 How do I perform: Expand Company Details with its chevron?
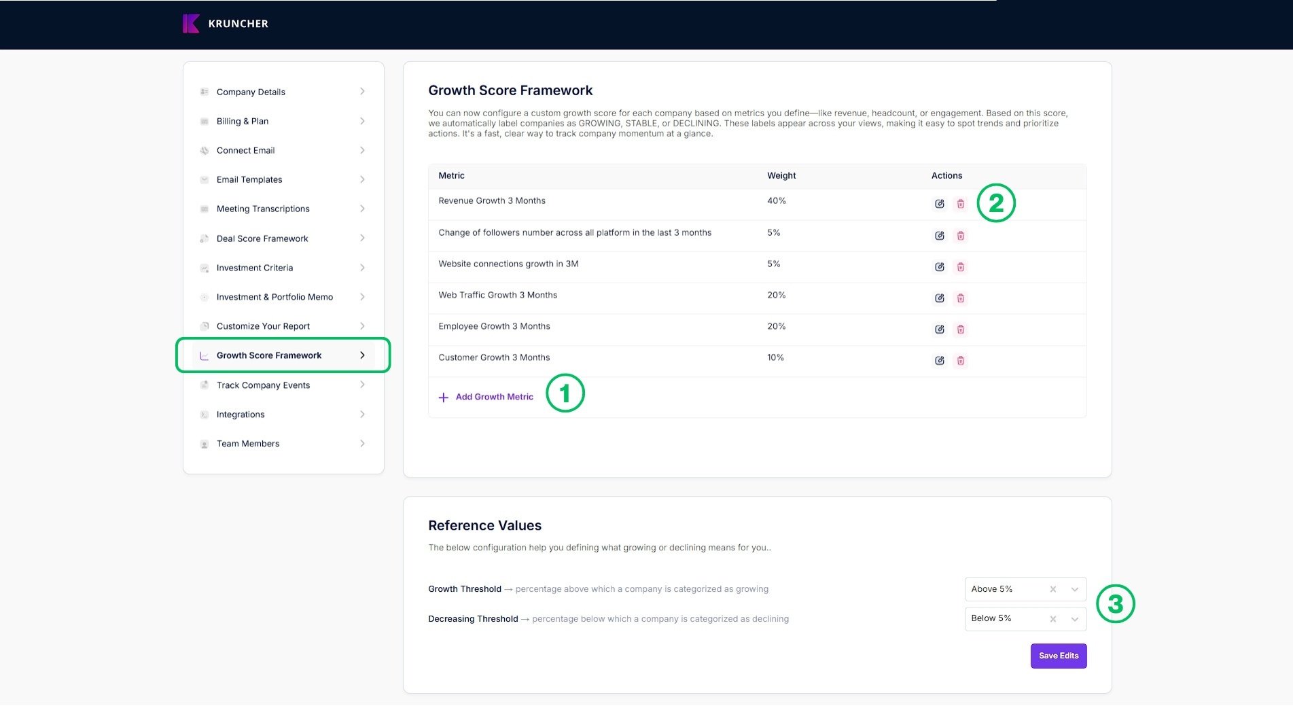tap(362, 92)
